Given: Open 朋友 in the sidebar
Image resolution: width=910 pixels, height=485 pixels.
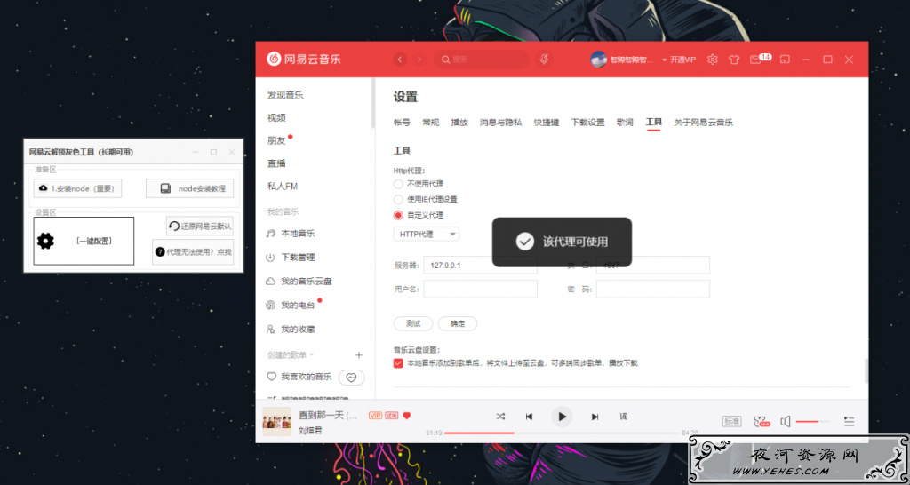Looking at the screenshot, I should [x=277, y=140].
